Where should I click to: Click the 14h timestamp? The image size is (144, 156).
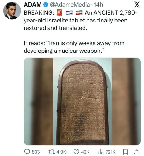[x=98, y=5]
